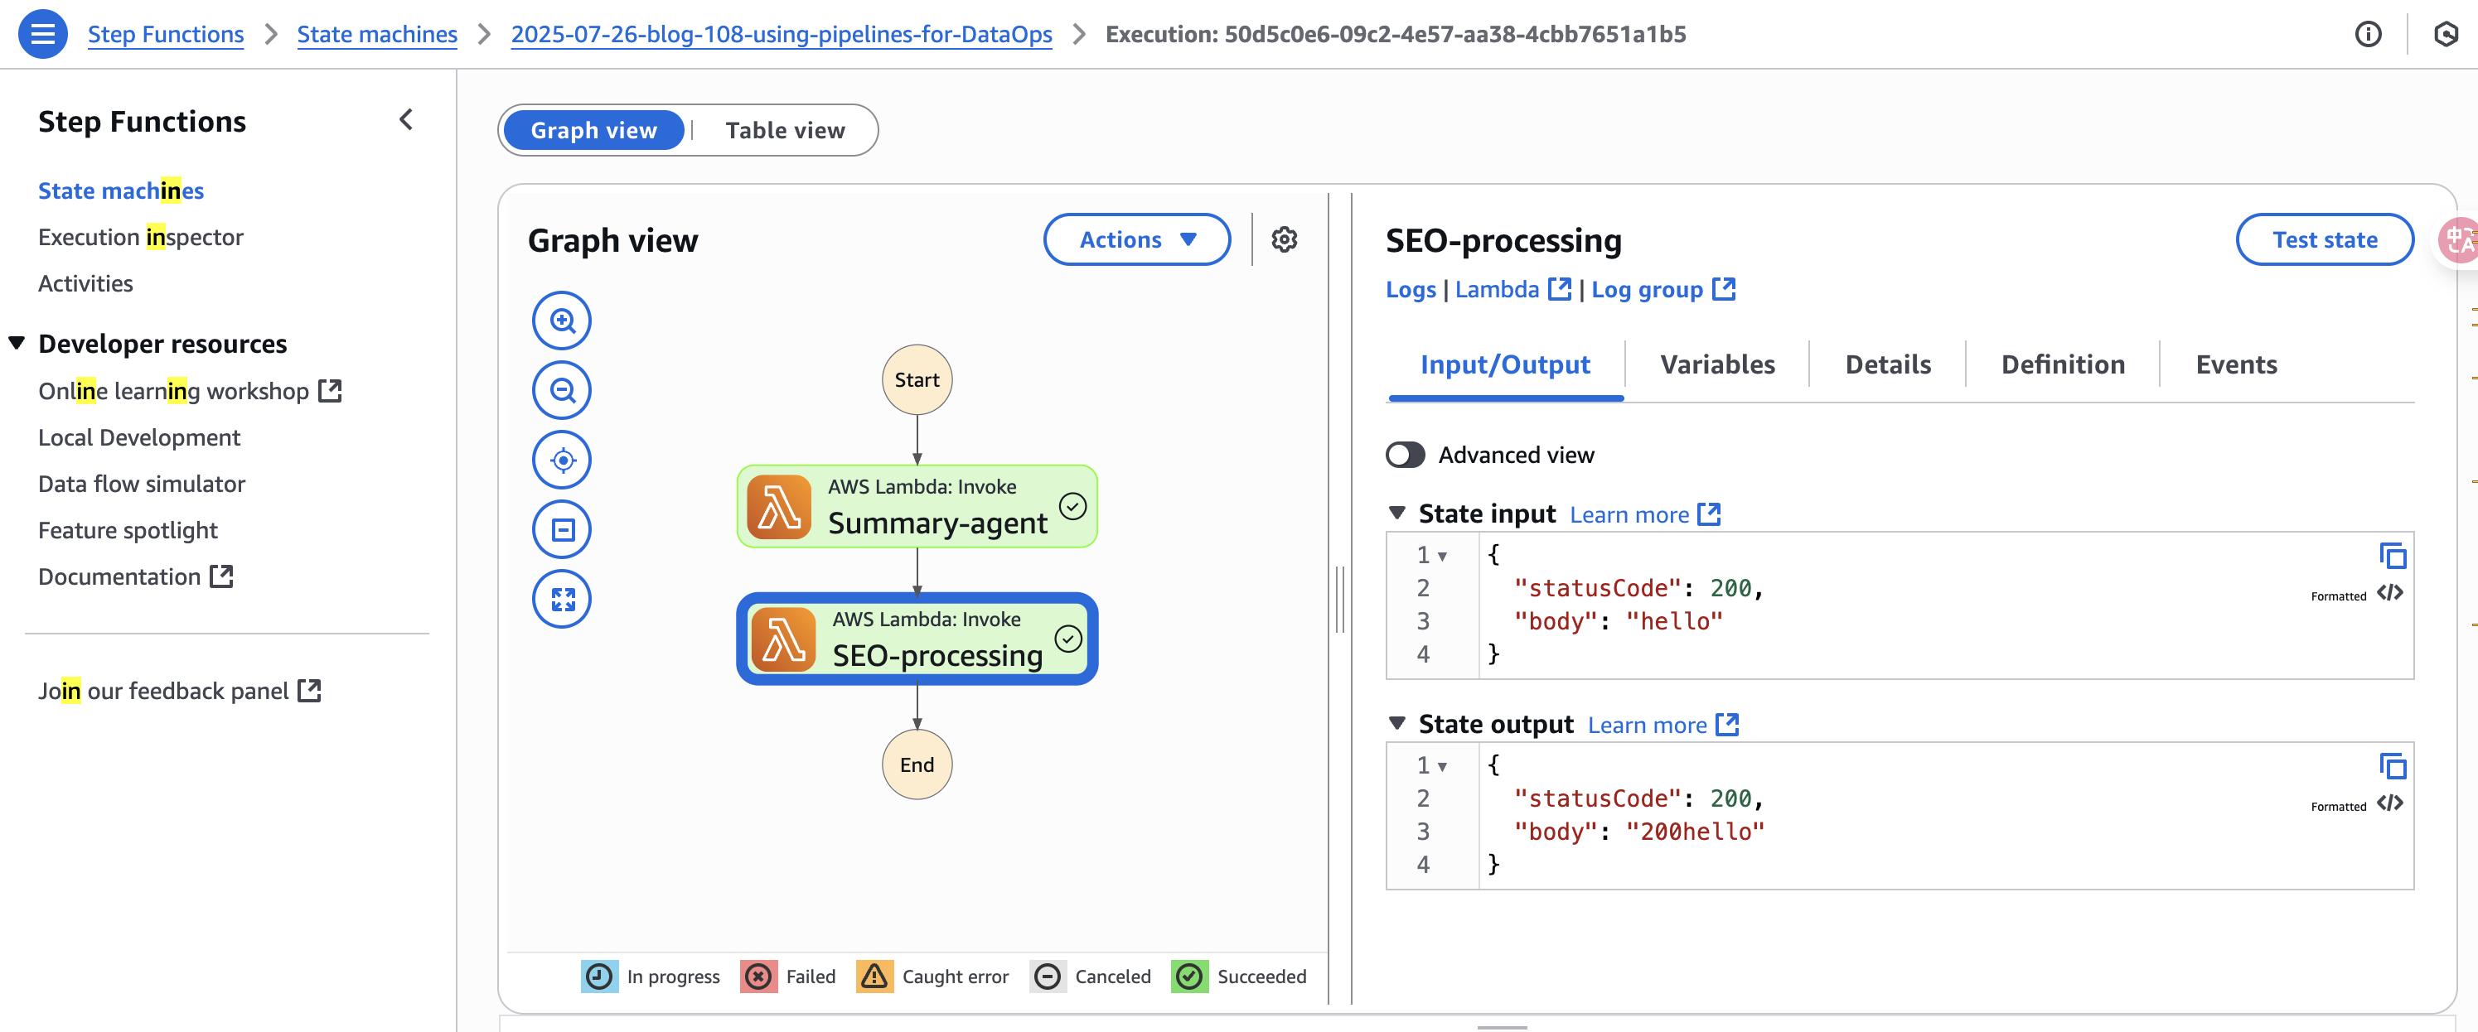Screen dimensions: 2478x1032
Task: Collapse the Developer resources section
Action: click(x=17, y=344)
